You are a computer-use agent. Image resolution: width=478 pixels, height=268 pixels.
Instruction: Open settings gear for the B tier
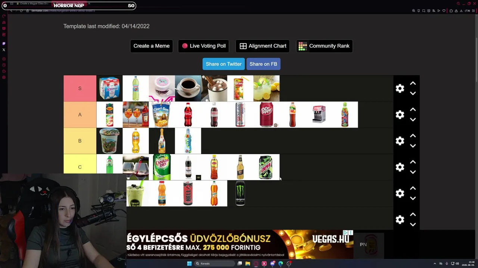400,141
